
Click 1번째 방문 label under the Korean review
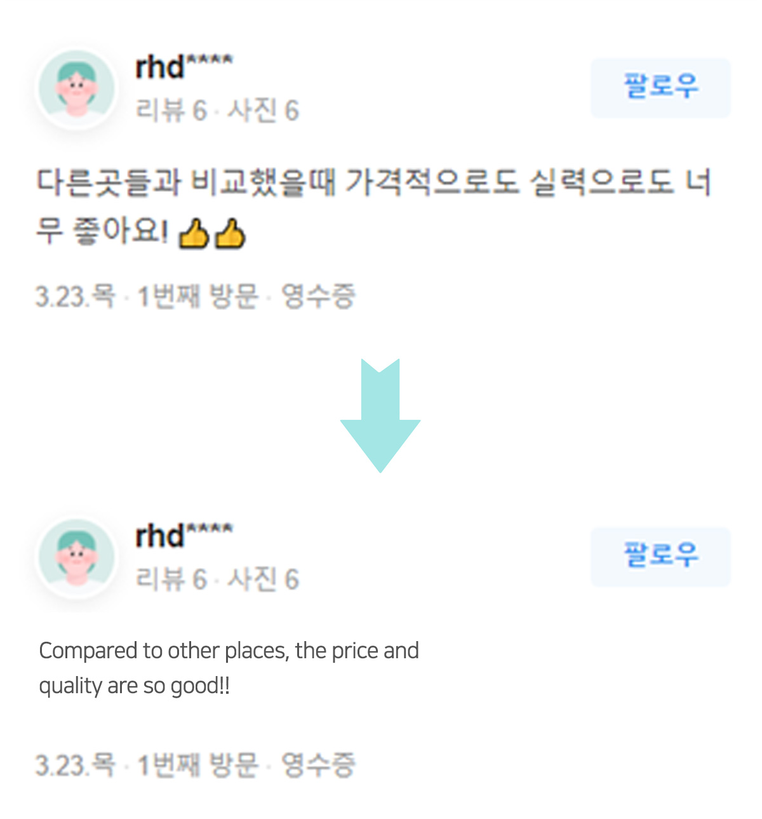(x=198, y=297)
